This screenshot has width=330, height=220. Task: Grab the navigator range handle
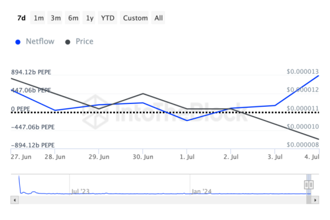pyautogui.click(x=309, y=185)
